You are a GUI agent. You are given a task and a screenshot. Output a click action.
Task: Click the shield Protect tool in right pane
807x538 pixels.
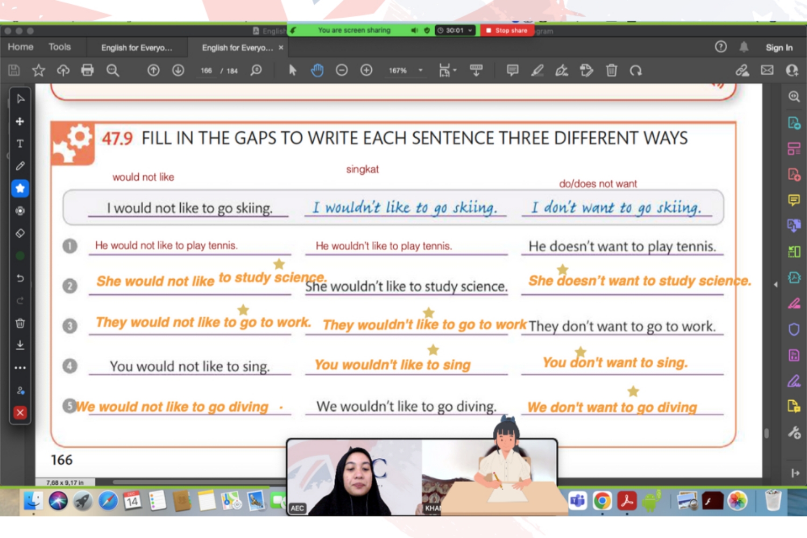point(794,329)
